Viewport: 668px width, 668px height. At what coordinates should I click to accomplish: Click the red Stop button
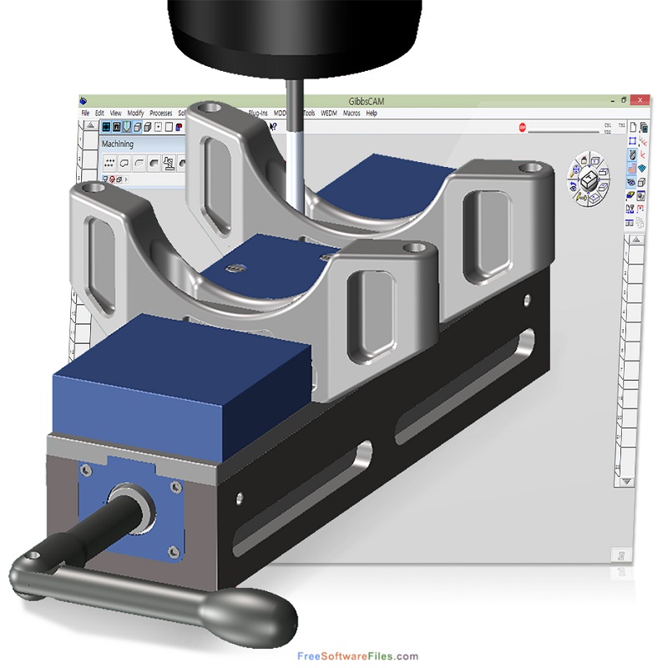pyautogui.click(x=523, y=128)
